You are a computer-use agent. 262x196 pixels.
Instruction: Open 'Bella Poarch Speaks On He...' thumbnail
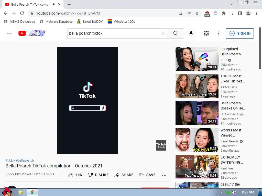coord(197,113)
